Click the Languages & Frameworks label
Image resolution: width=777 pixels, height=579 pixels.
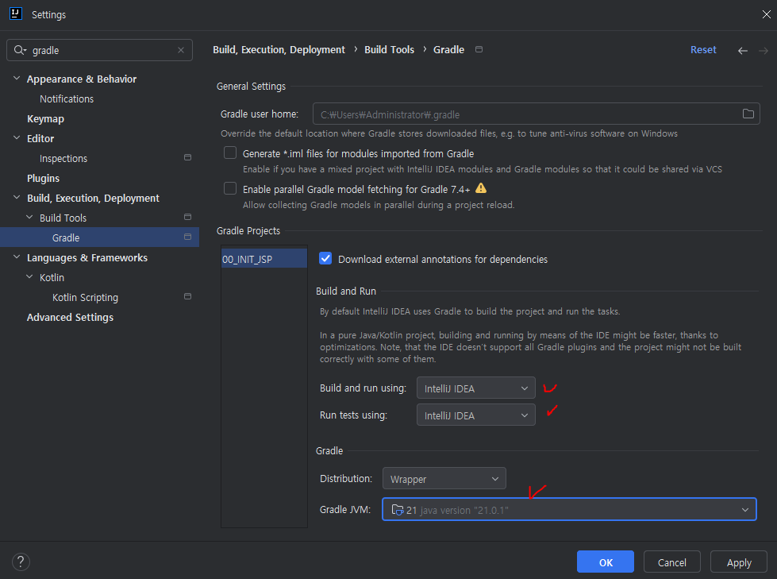pyautogui.click(x=87, y=258)
